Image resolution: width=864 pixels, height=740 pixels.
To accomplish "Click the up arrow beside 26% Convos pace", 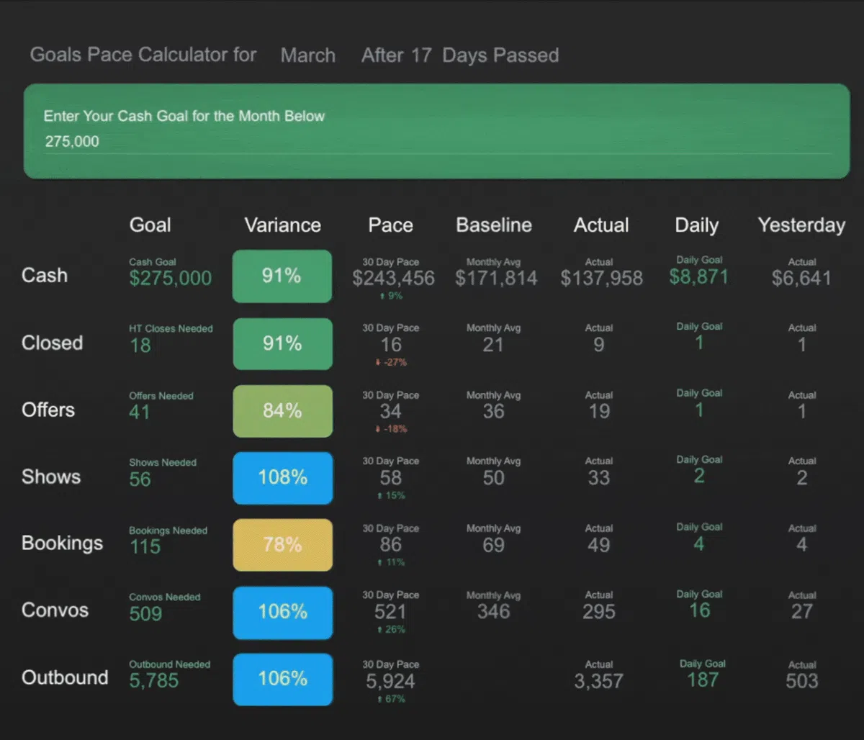I will click(x=379, y=629).
